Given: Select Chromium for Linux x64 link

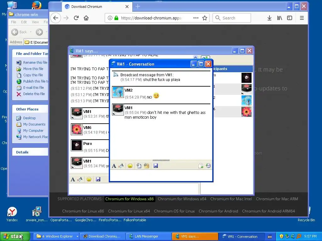Looking at the screenshot, I should [x=129, y=211].
